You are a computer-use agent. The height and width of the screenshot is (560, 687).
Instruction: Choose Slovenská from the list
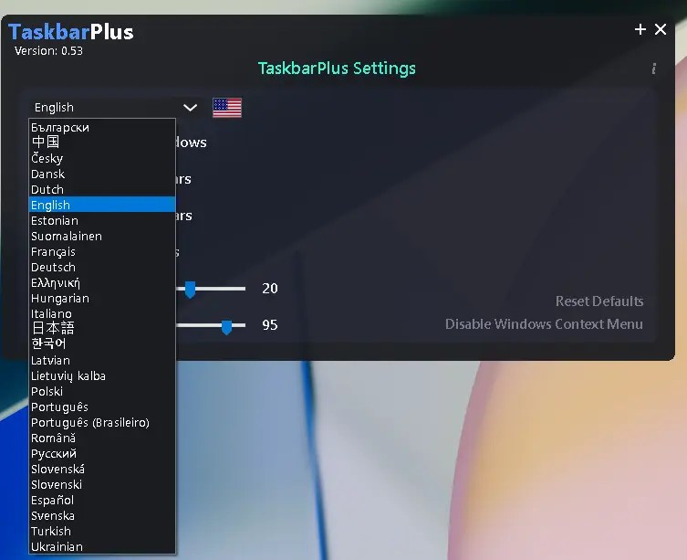coord(102,469)
